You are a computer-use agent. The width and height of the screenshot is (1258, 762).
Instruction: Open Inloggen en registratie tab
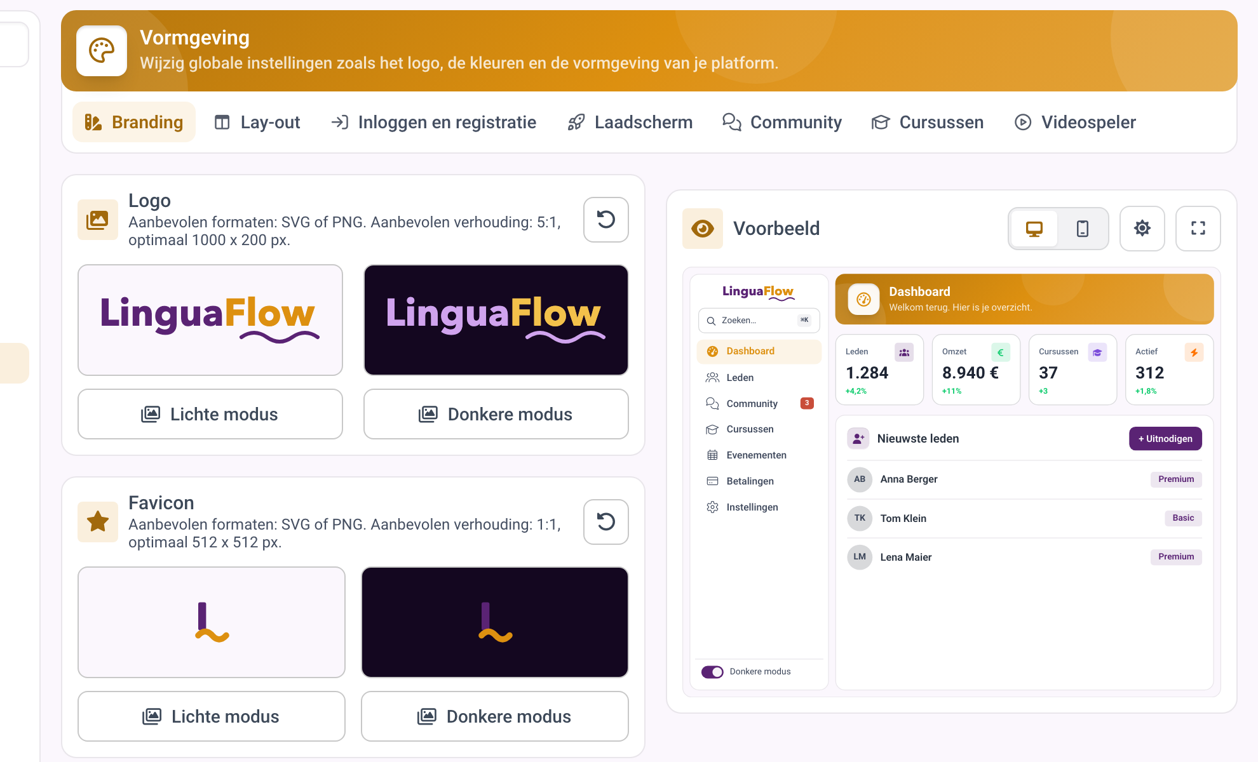point(434,122)
